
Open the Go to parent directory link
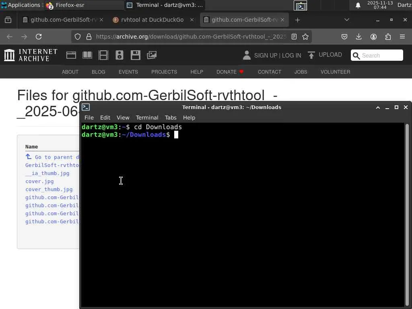tap(53, 157)
